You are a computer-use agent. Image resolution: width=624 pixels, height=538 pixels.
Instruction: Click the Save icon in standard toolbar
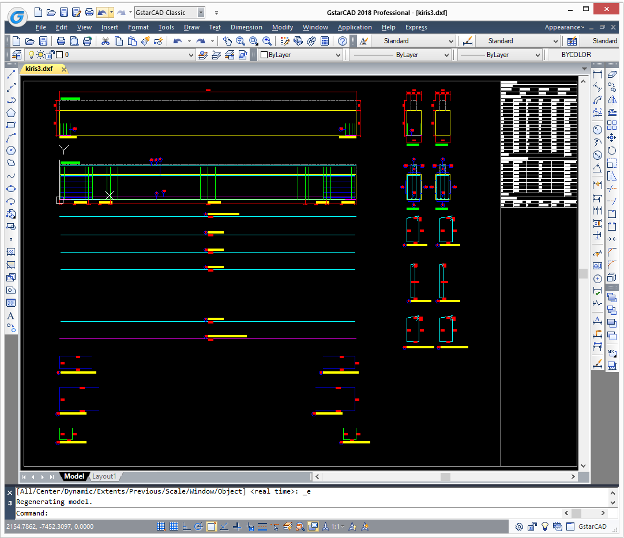(x=43, y=41)
